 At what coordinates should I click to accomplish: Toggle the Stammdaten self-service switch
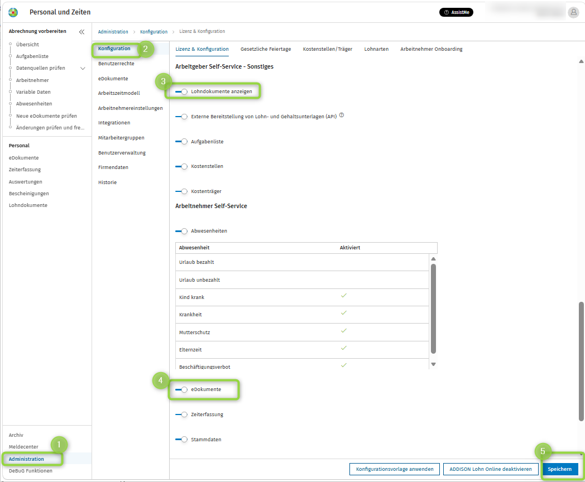coord(181,440)
